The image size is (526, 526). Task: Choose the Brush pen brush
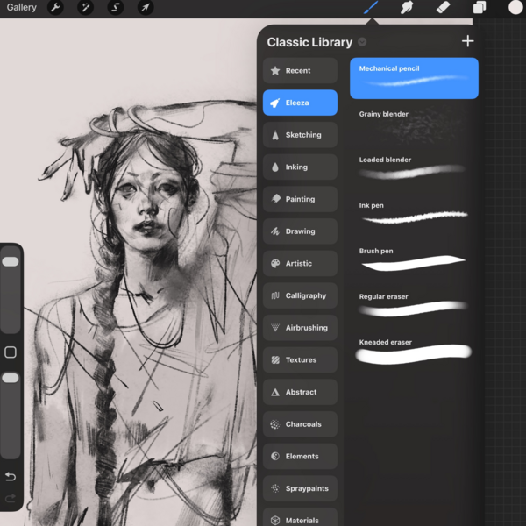[x=414, y=260]
